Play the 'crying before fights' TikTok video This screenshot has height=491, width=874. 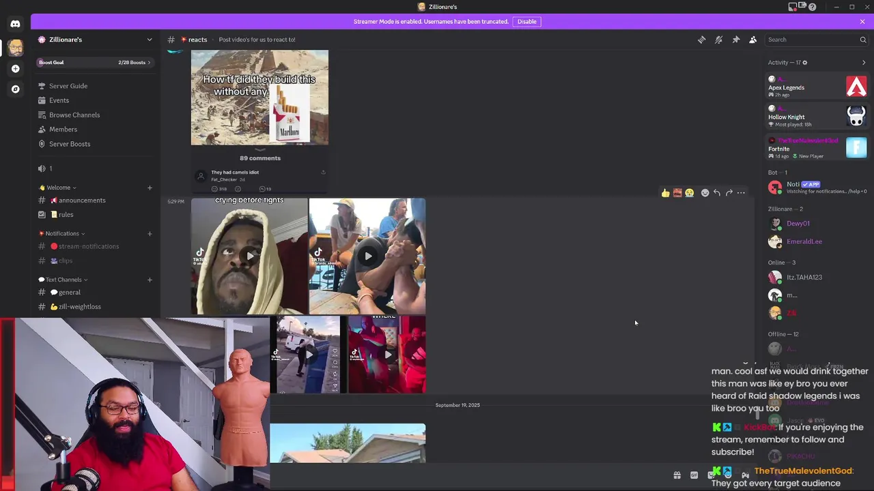(249, 256)
